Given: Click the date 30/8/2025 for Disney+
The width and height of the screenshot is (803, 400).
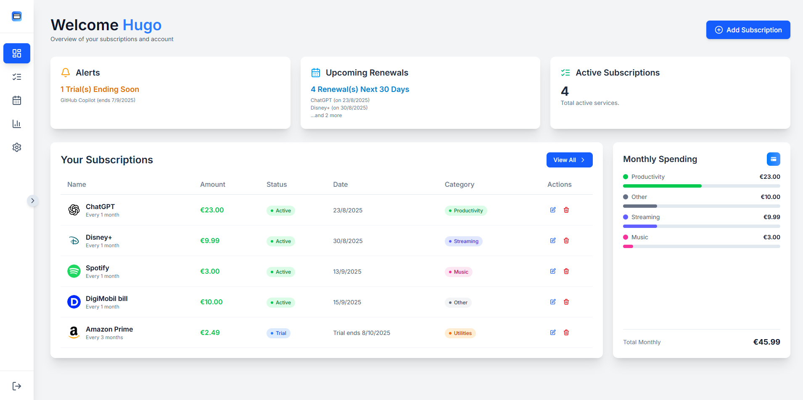Looking at the screenshot, I should [348, 241].
